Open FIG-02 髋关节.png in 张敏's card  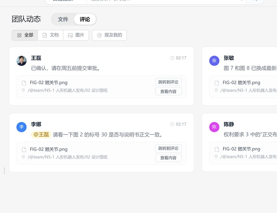(x=241, y=83)
